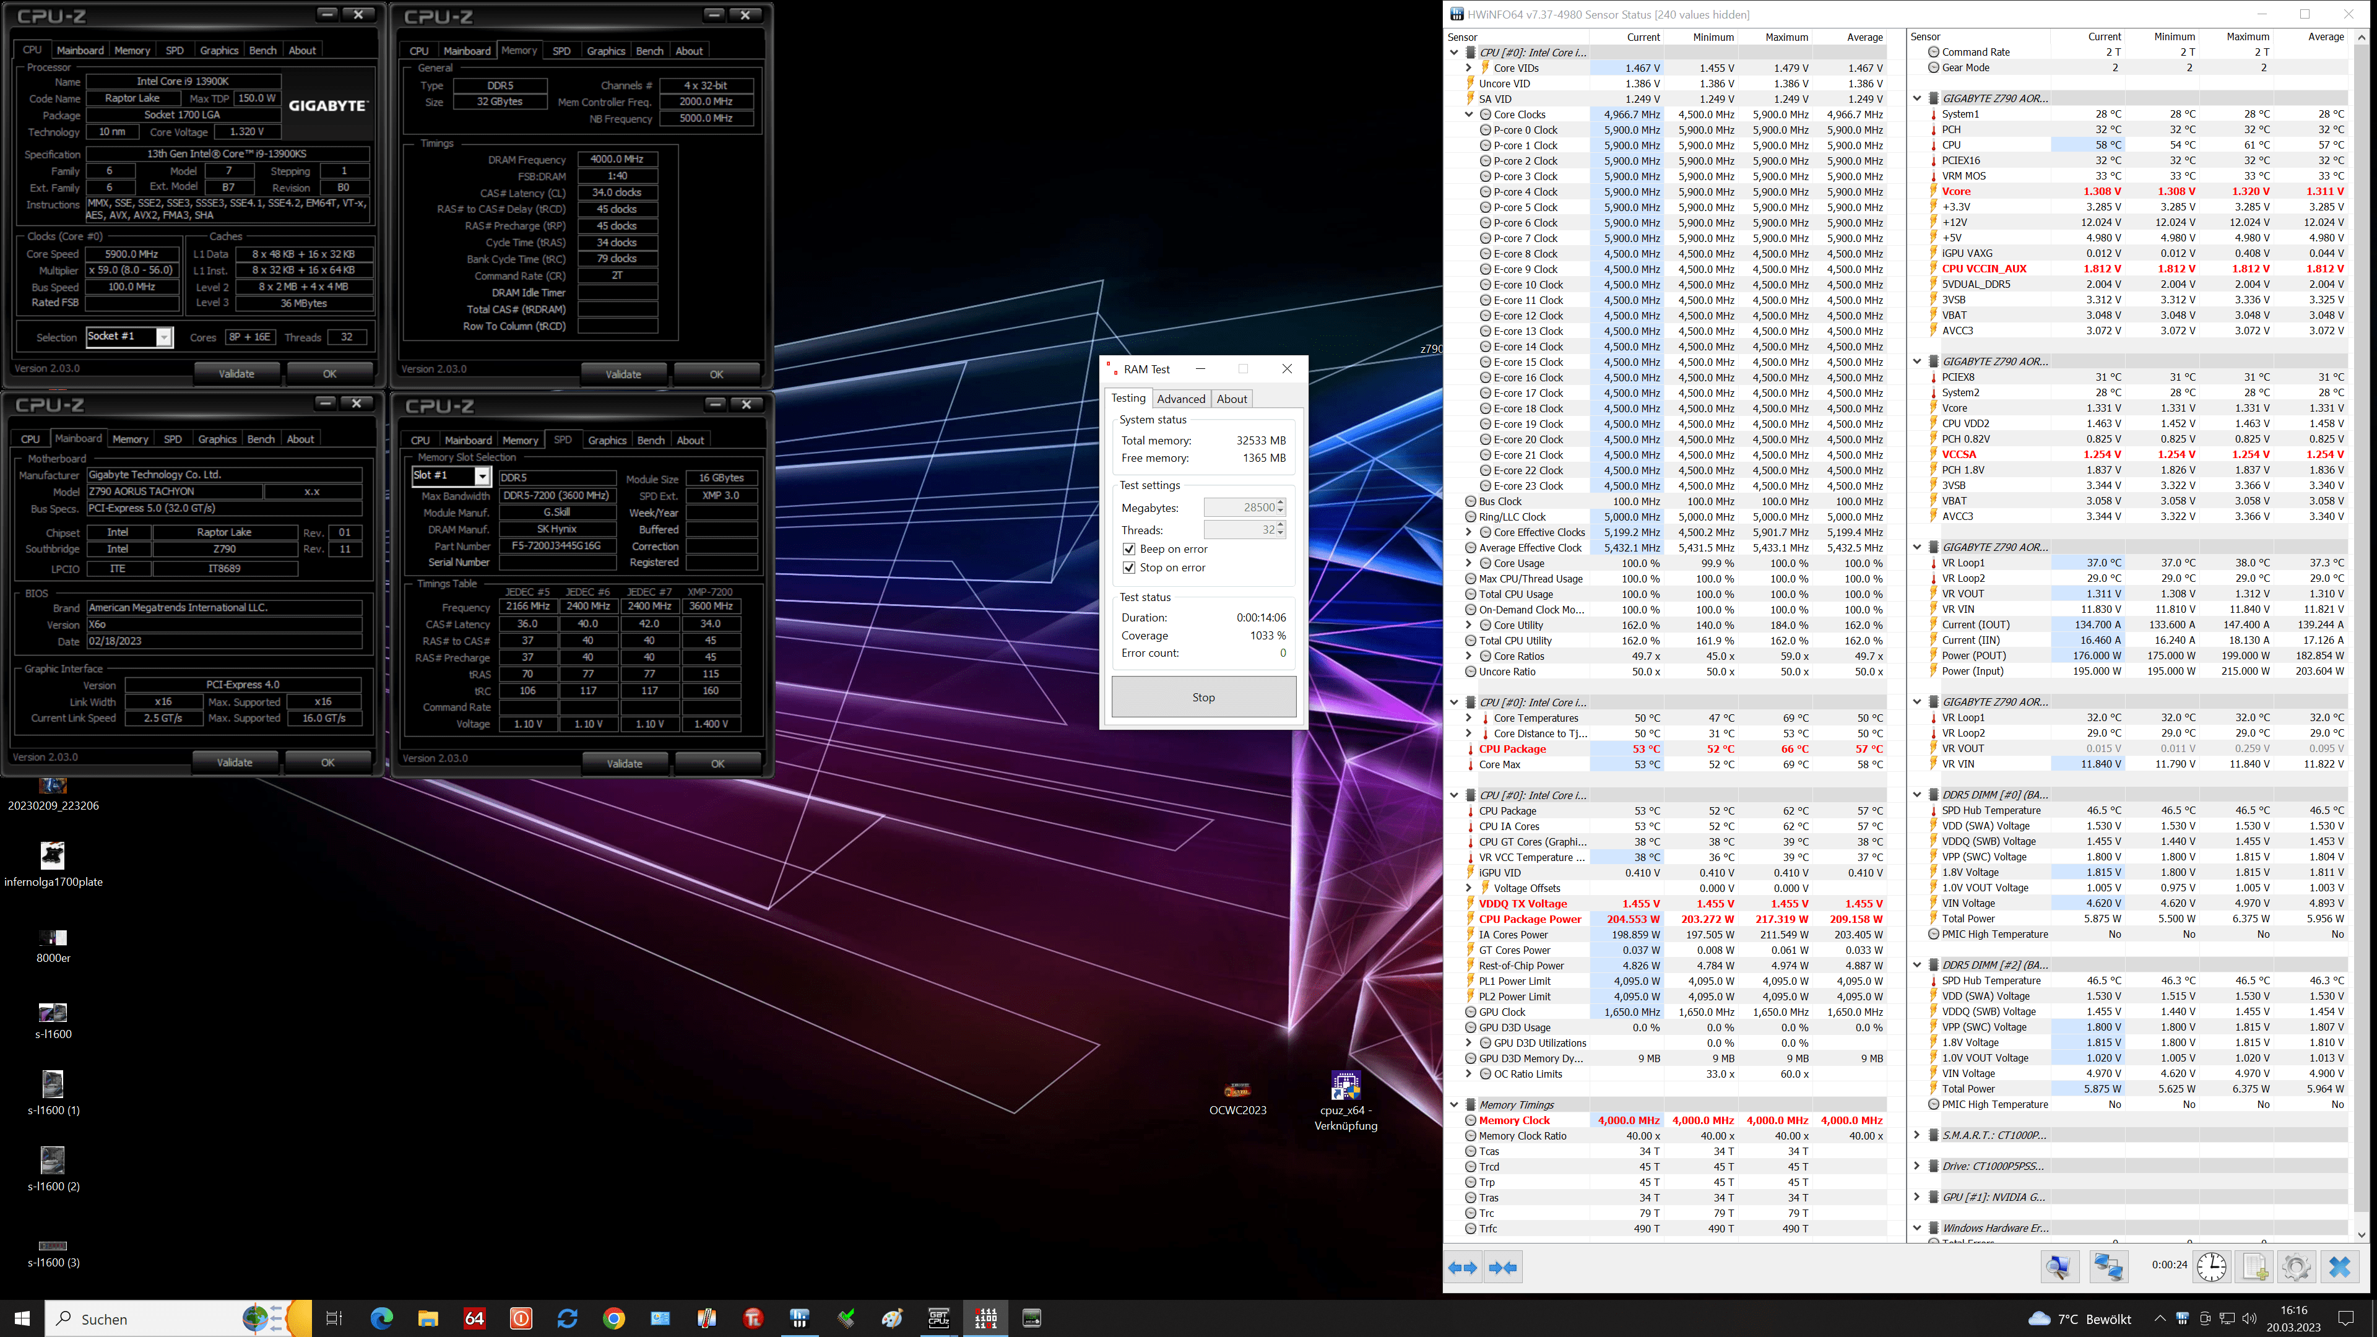Click the blue X close sensors icon
This screenshot has height=1337, width=2377.
click(x=2339, y=1267)
